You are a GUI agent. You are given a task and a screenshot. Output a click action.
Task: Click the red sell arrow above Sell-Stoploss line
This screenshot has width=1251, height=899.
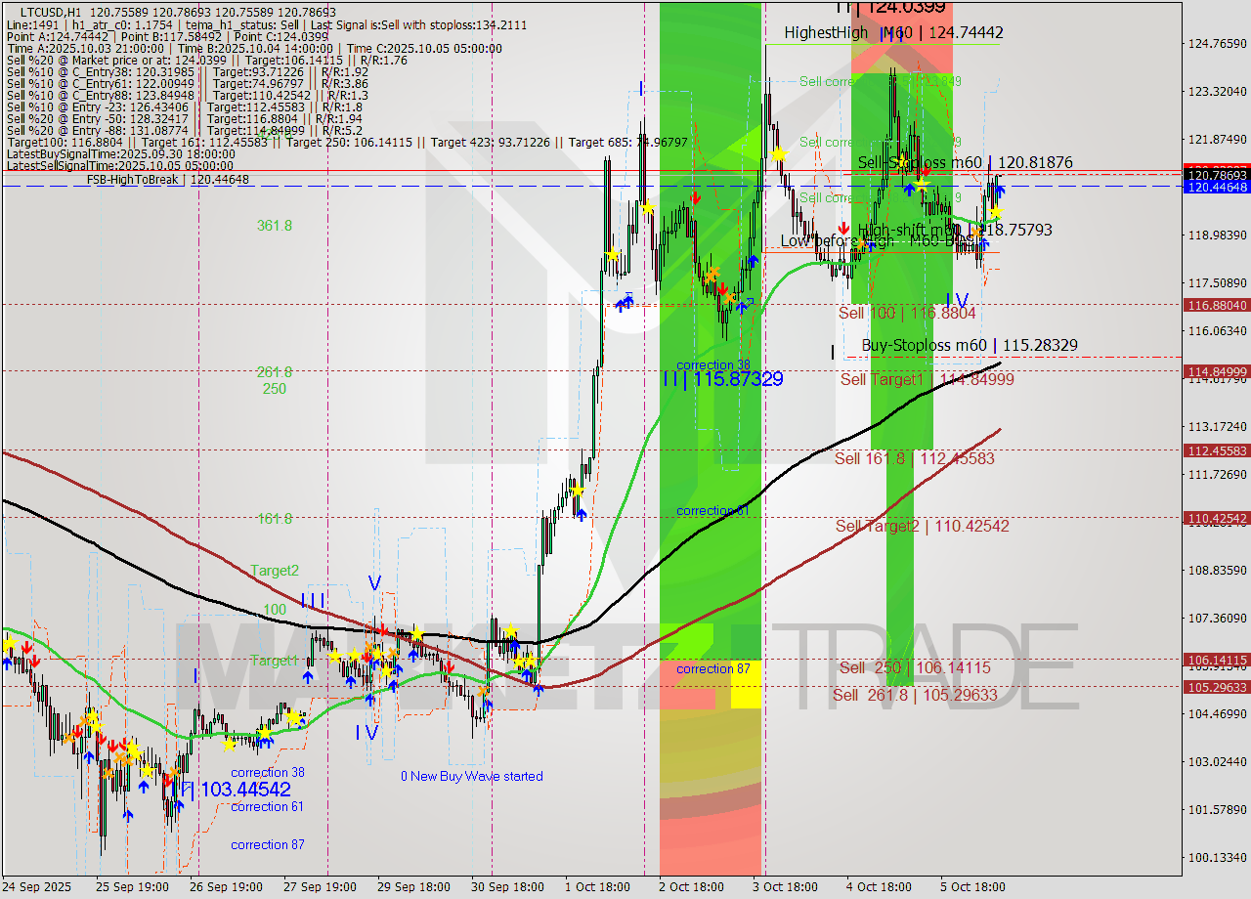click(928, 171)
